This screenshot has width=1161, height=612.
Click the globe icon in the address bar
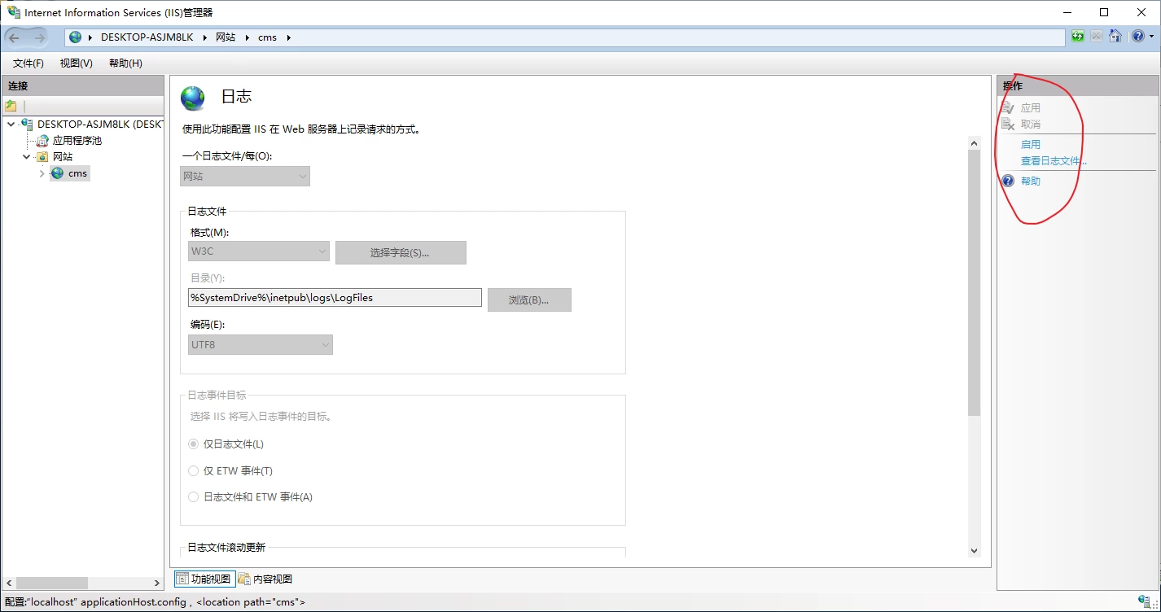[76, 37]
